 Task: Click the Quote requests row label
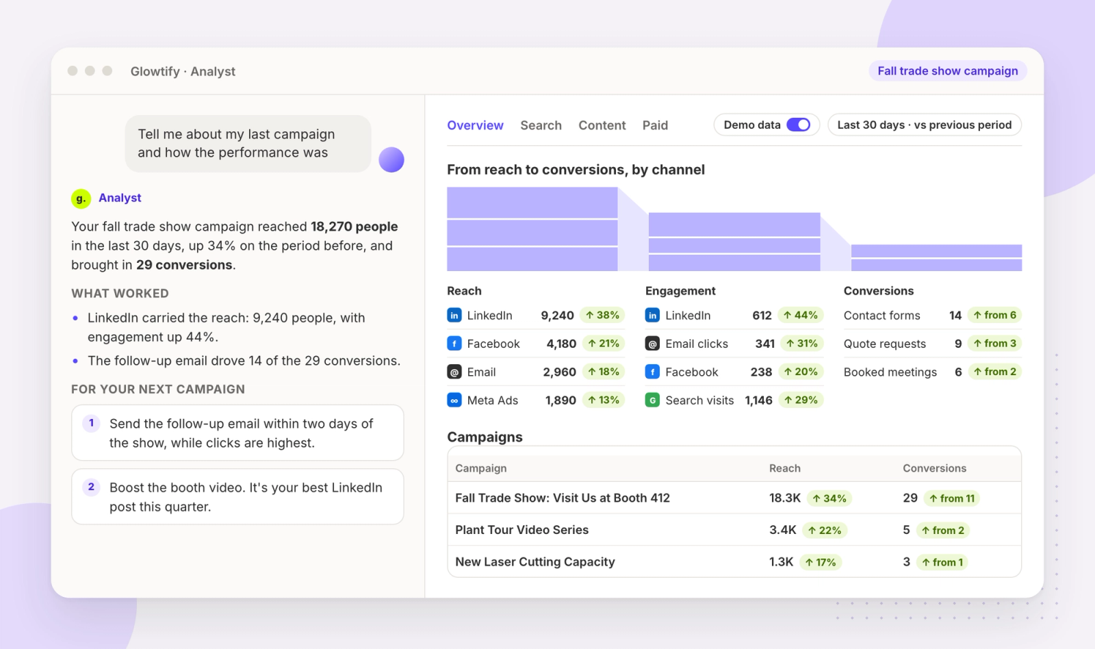[x=884, y=344]
